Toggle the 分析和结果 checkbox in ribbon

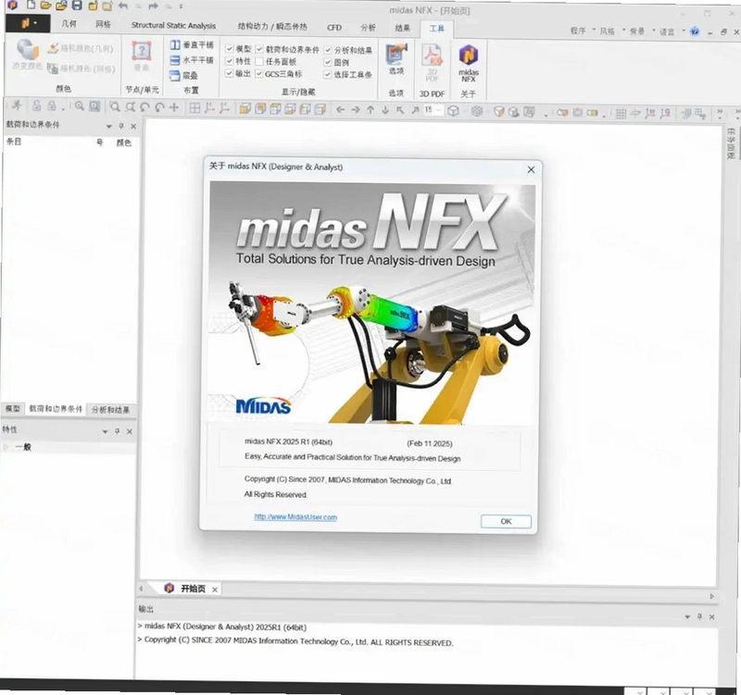point(328,50)
